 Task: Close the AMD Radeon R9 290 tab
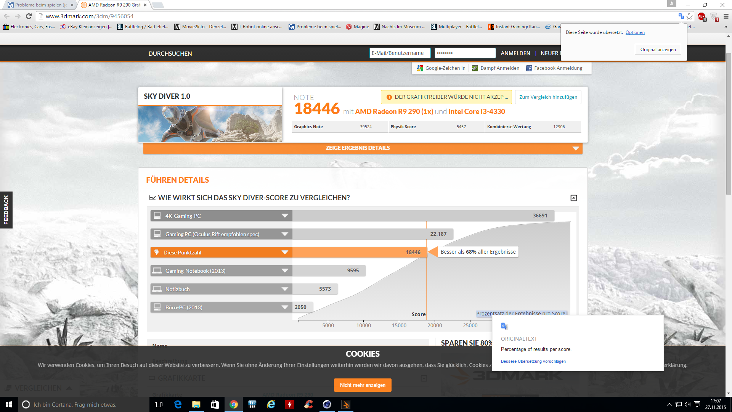(x=145, y=5)
